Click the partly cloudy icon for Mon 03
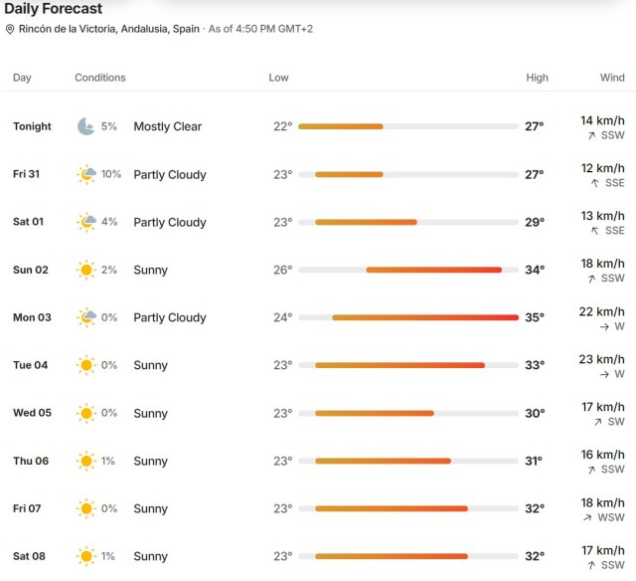 (x=86, y=317)
